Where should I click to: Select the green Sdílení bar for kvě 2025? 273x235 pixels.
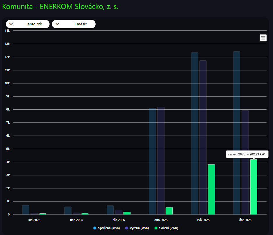[x=211, y=189]
